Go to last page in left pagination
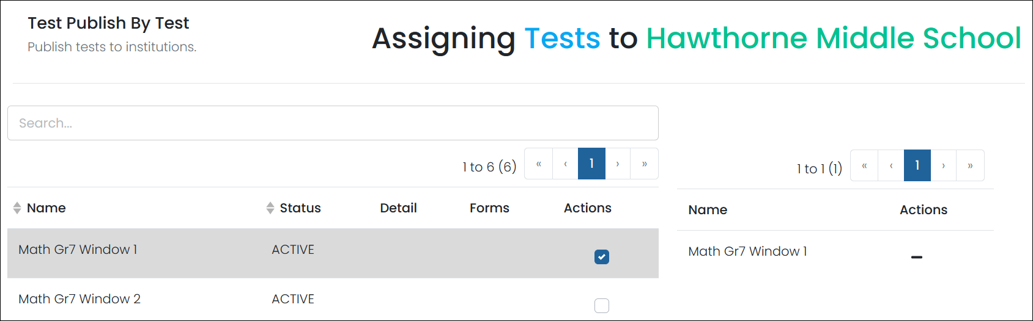 click(x=645, y=164)
